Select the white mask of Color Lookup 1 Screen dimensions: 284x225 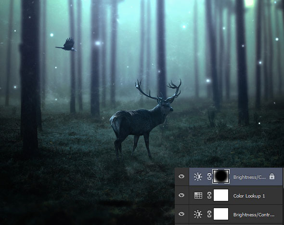pos(221,195)
